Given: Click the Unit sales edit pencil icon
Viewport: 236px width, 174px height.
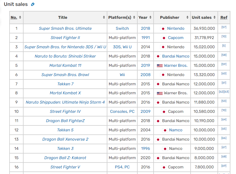Looking at the screenshot, I should pyautogui.click(x=33, y=4).
